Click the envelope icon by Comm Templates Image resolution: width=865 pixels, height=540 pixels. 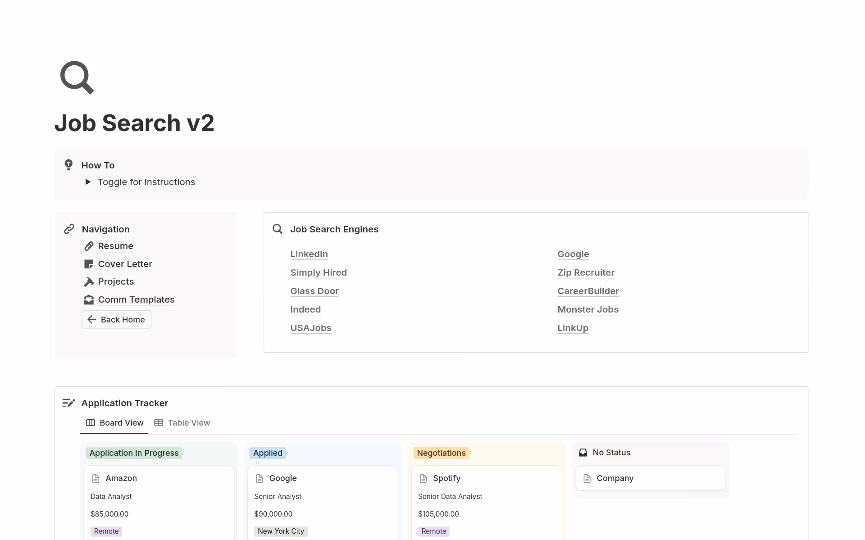click(x=89, y=300)
